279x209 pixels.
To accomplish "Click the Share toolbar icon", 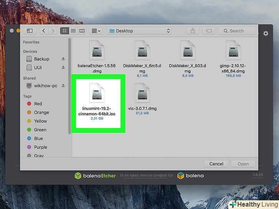I will [192, 31].
